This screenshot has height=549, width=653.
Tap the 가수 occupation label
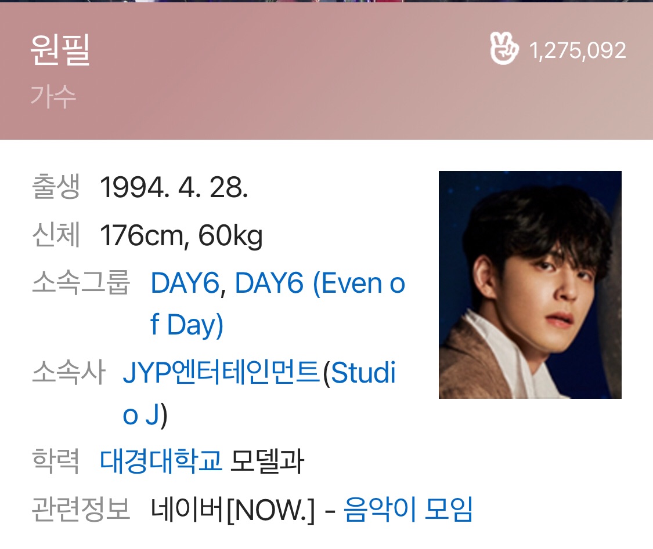coord(53,96)
